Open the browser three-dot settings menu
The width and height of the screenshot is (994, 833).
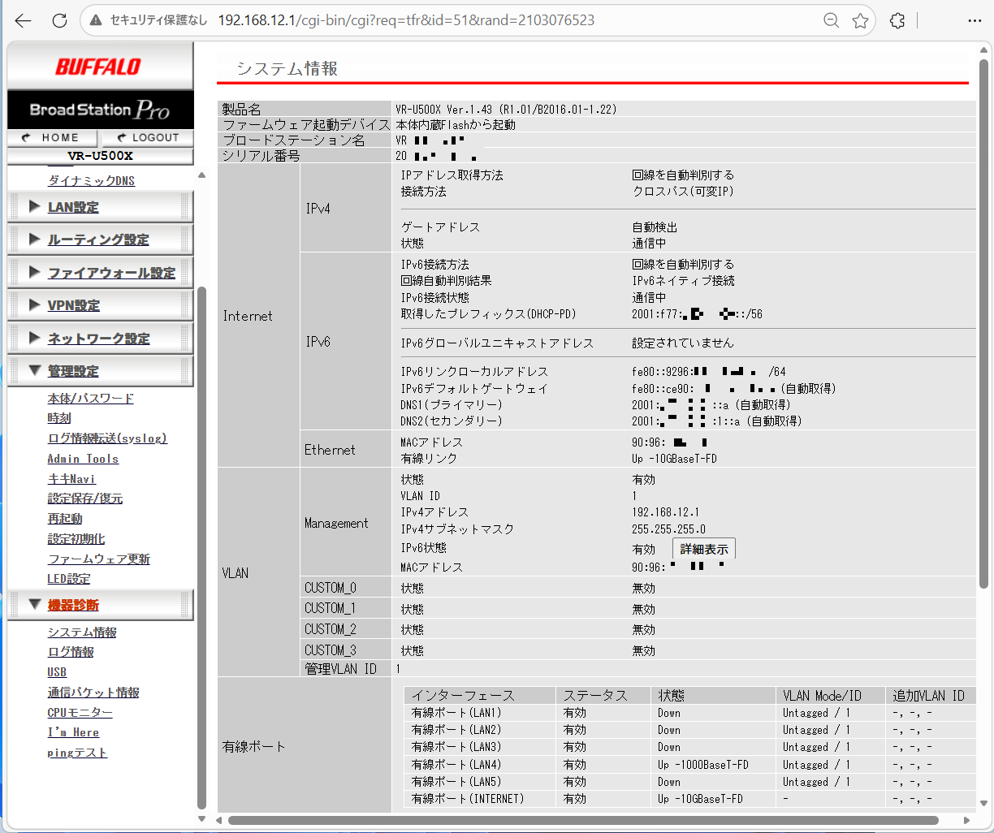click(975, 21)
